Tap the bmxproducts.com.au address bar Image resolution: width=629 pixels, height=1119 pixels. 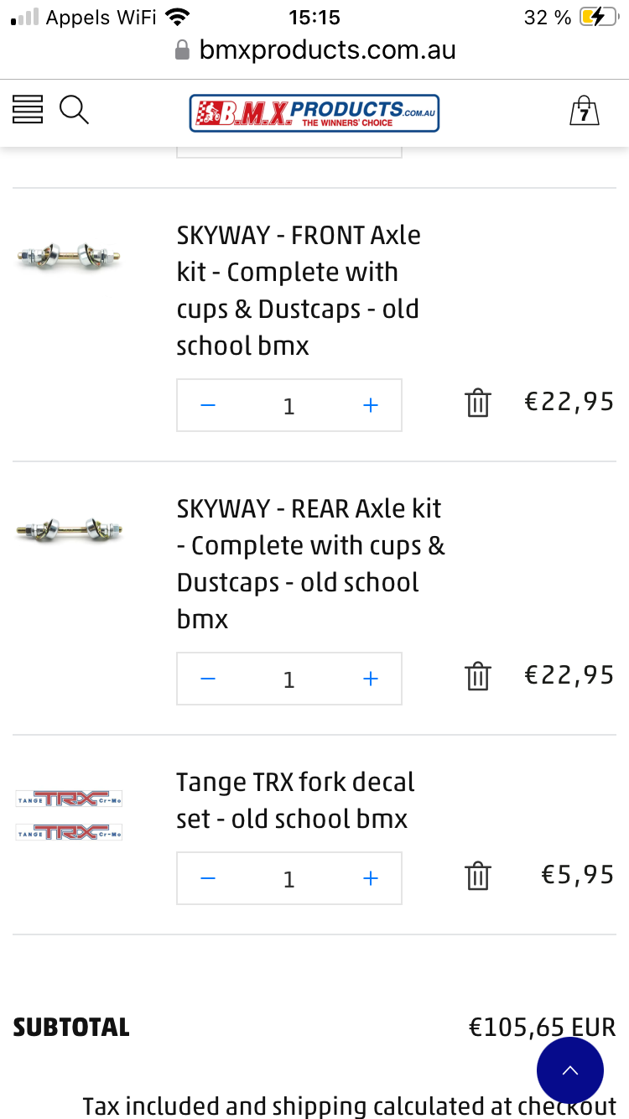click(327, 50)
